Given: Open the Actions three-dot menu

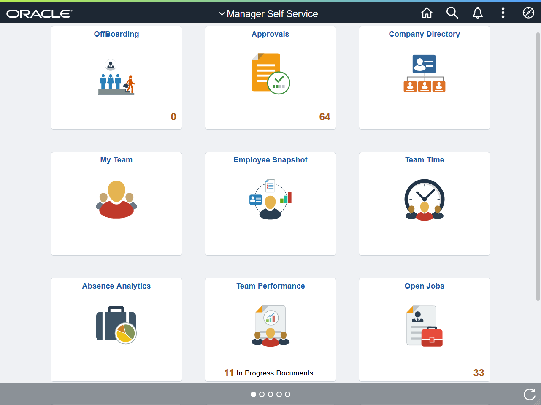Looking at the screenshot, I should pyautogui.click(x=503, y=13).
